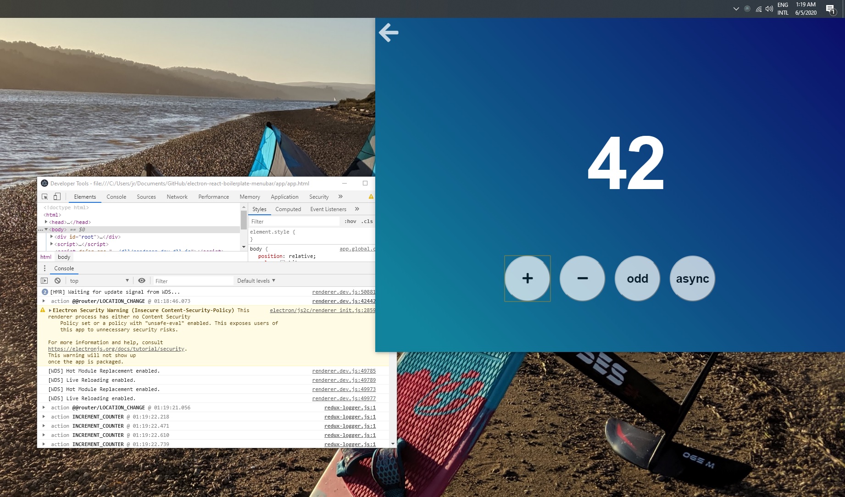Toggle the :hov element state panel
The height and width of the screenshot is (497, 845).
click(x=350, y=221)
